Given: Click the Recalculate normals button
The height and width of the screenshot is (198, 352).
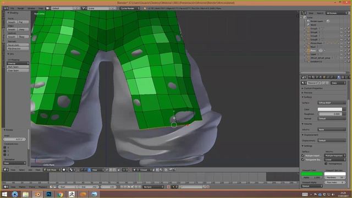Looking at the screenshot, I should (x=18, y=45).
